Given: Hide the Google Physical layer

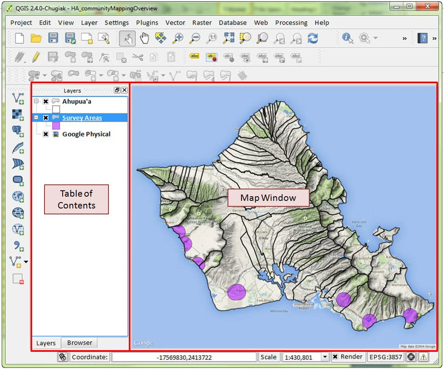Looking at the screenshot, I should click(45, 134).
